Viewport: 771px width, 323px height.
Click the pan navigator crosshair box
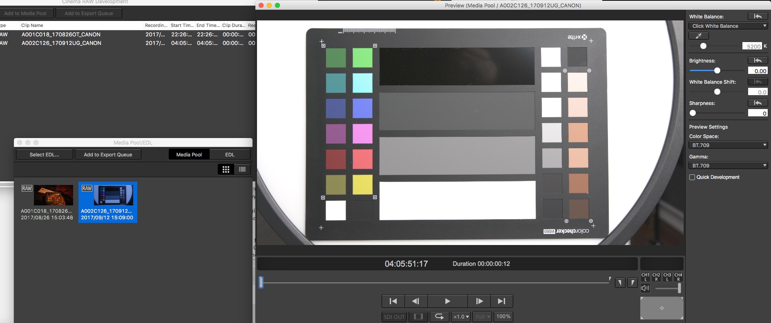(x=661, y=308)
